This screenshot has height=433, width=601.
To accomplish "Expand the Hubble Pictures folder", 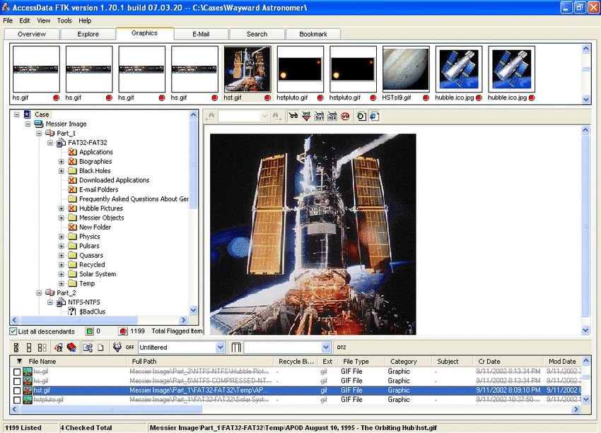I will click(x=61, y=208).
